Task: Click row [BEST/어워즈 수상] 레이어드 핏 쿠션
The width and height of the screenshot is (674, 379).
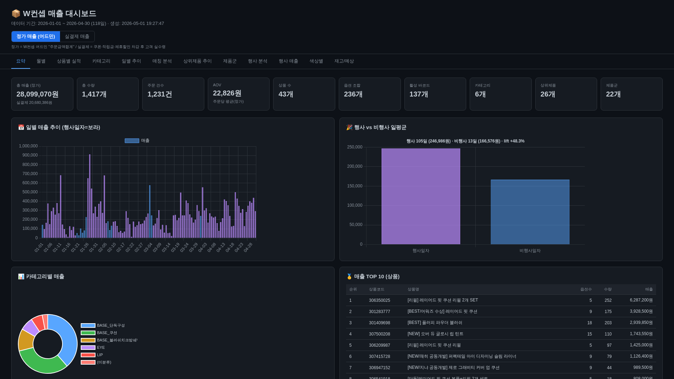Action: [501, 312]
